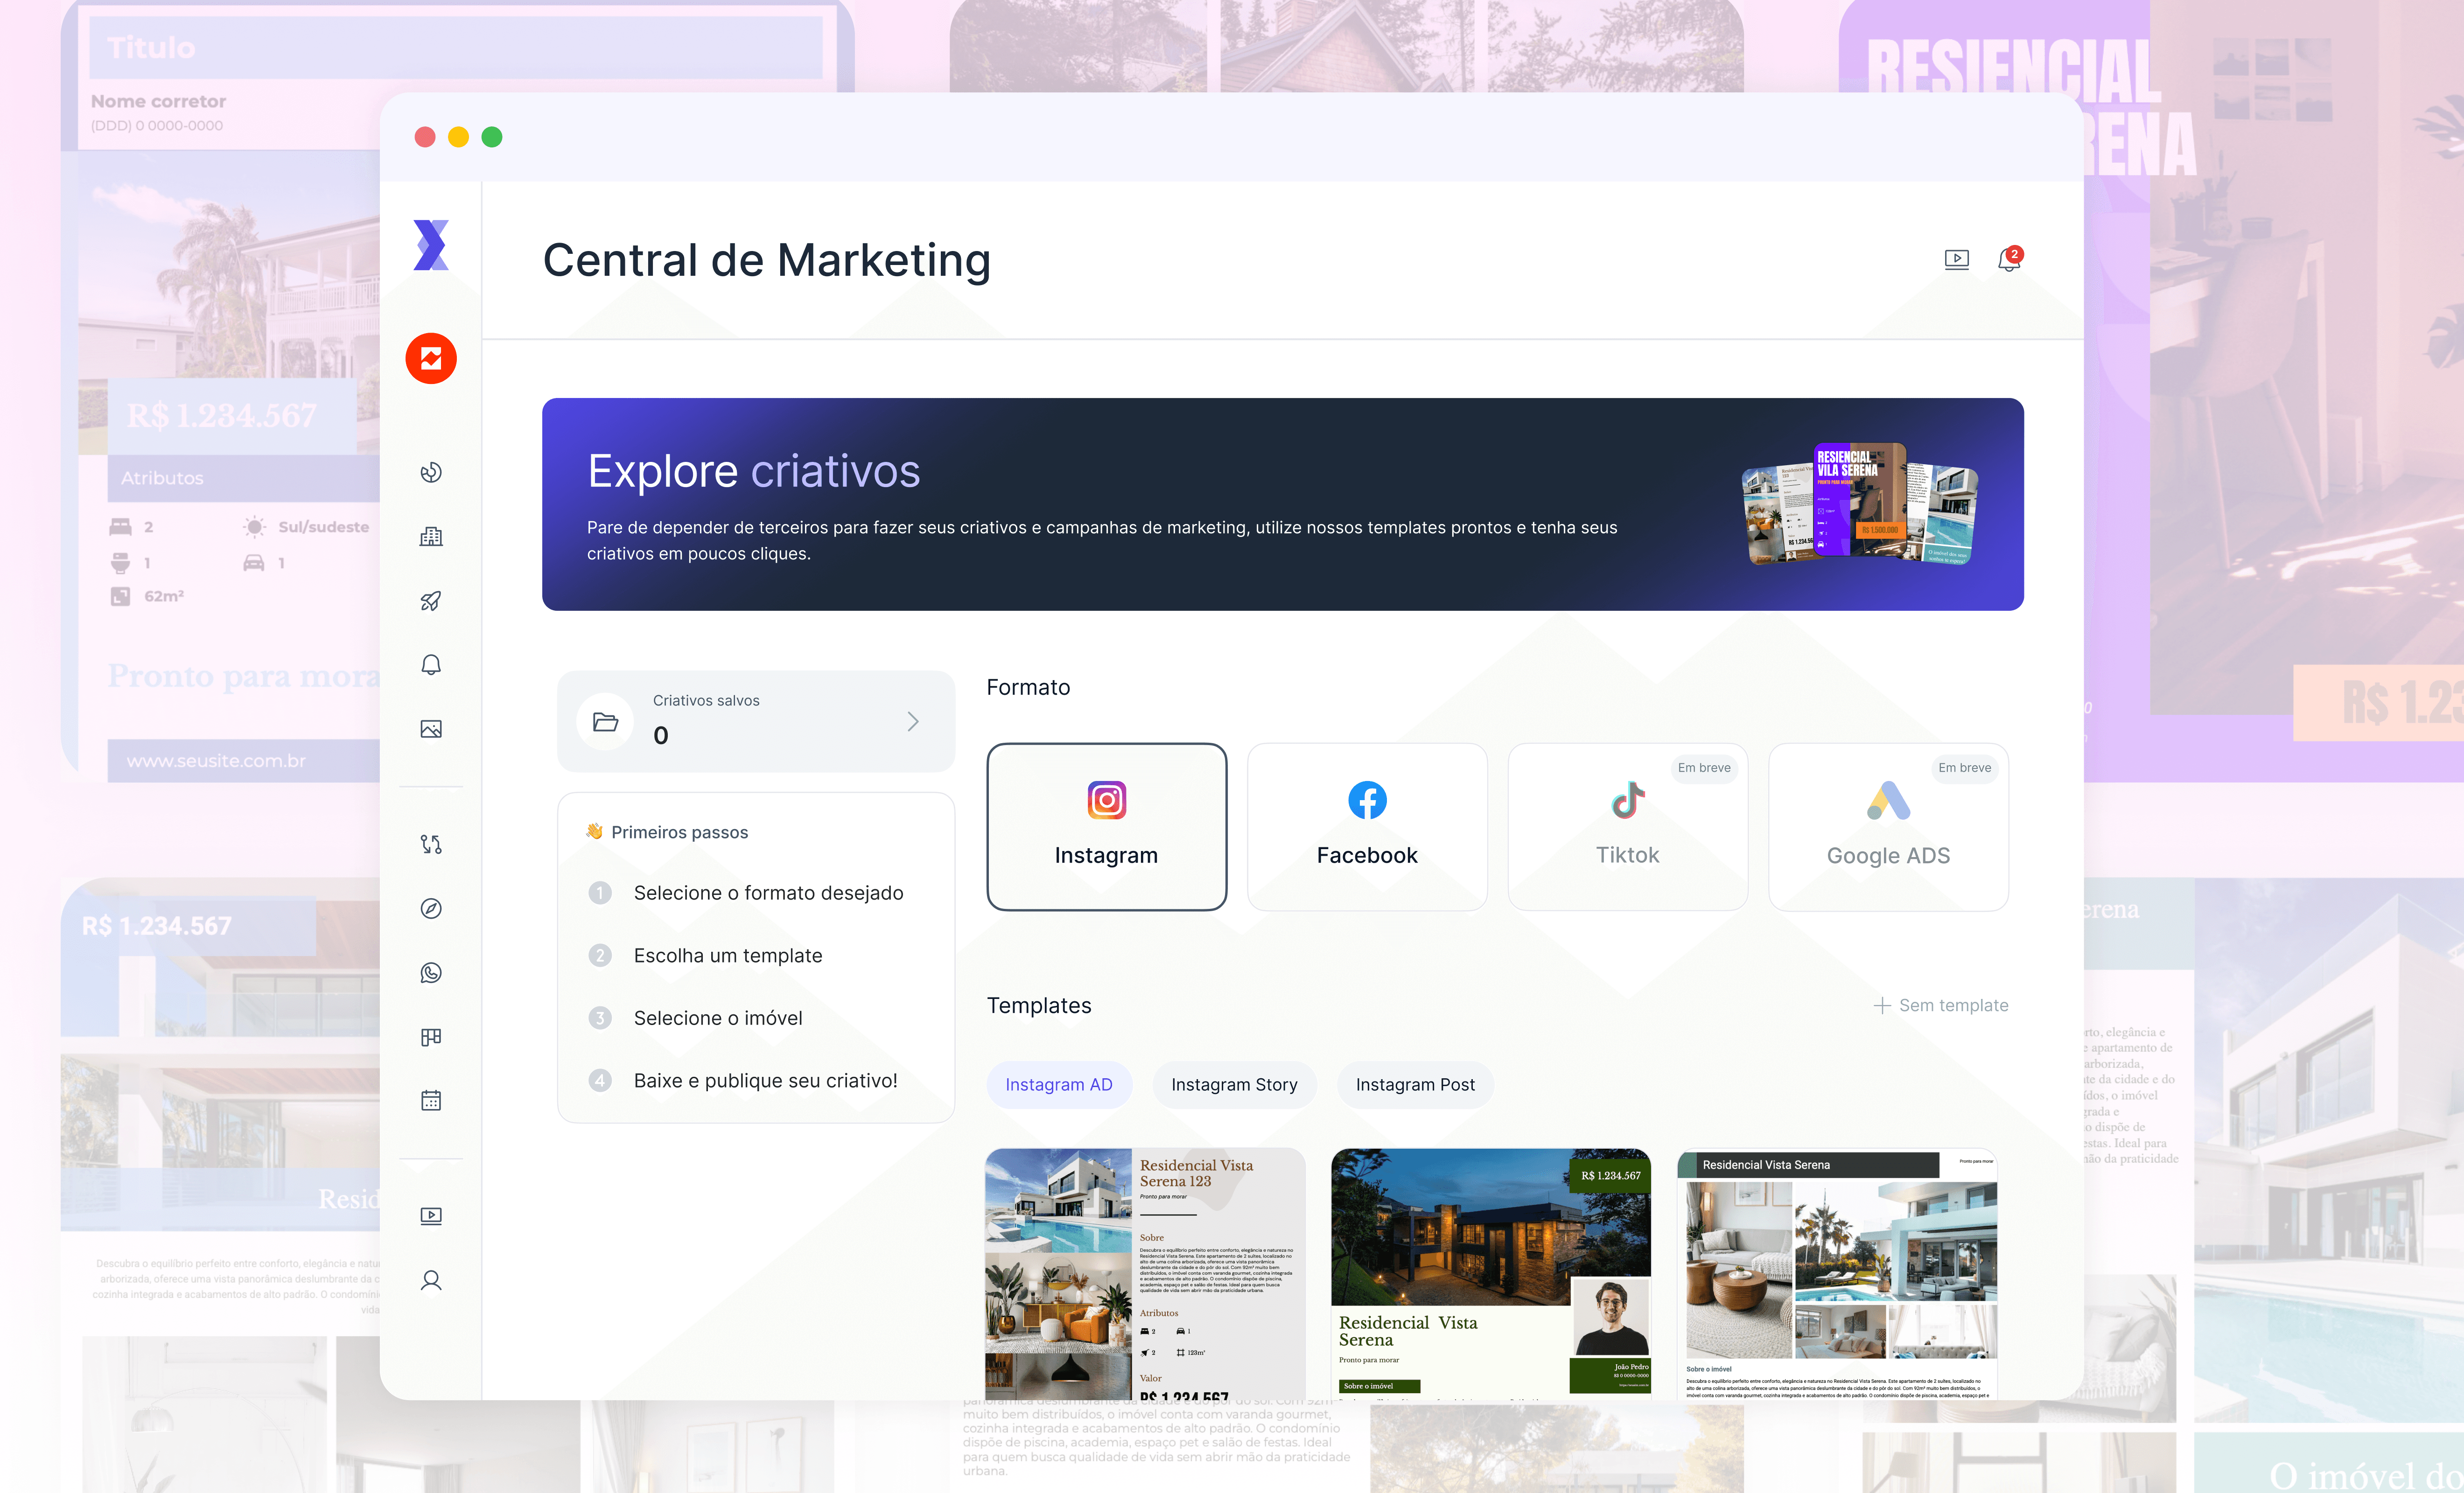
Task: Click step 'Baixe e publique seu criativo!'
Action: point(766,1080)
